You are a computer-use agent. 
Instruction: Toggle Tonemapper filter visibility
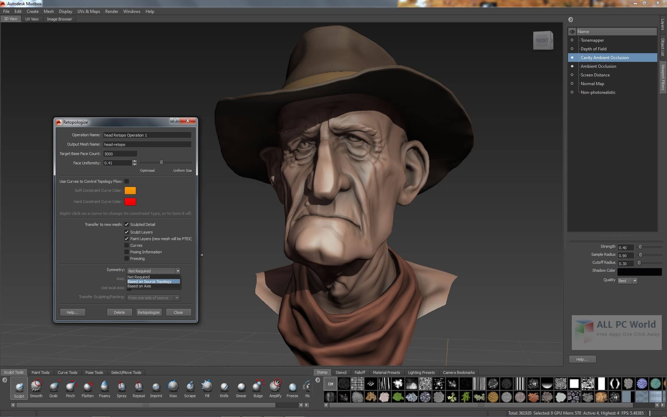pos(572,40)
